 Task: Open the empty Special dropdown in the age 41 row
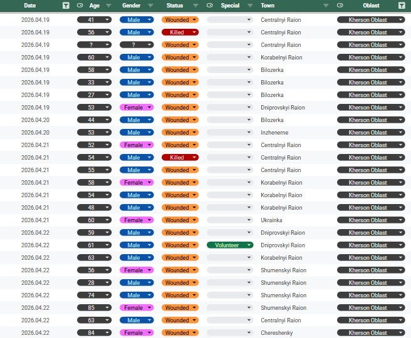[x=230, y=20]
